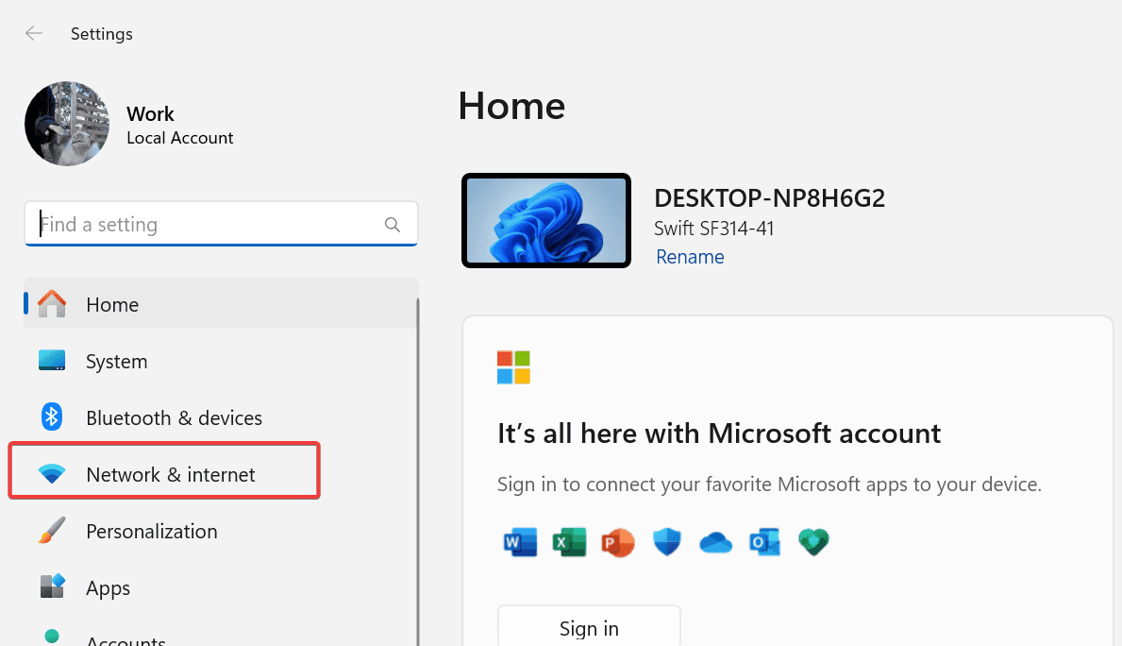The width and height of the screenshot is (1122, 646).
Task: Sign in to Microsoft account
Action: click(589, 627)
